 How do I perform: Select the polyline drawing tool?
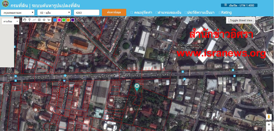(35, 20)
